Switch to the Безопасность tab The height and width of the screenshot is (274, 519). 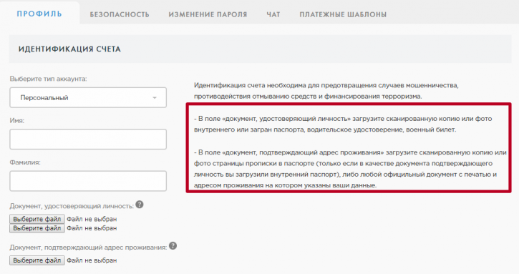[x=120, y=14]
